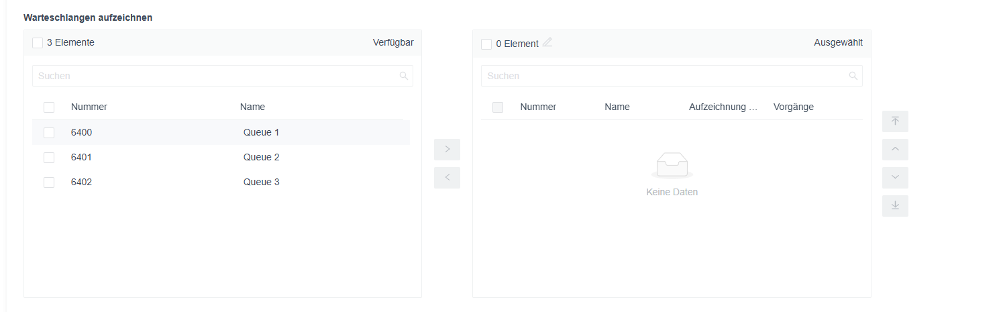Click the search magnifier in the Ausgewählt panel
Viewport: 1003px width, 312px height.
click(853, 76)
